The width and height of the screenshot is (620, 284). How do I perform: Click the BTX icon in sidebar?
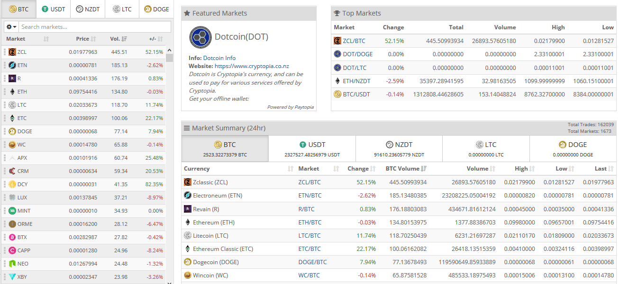tap(12, 237)
